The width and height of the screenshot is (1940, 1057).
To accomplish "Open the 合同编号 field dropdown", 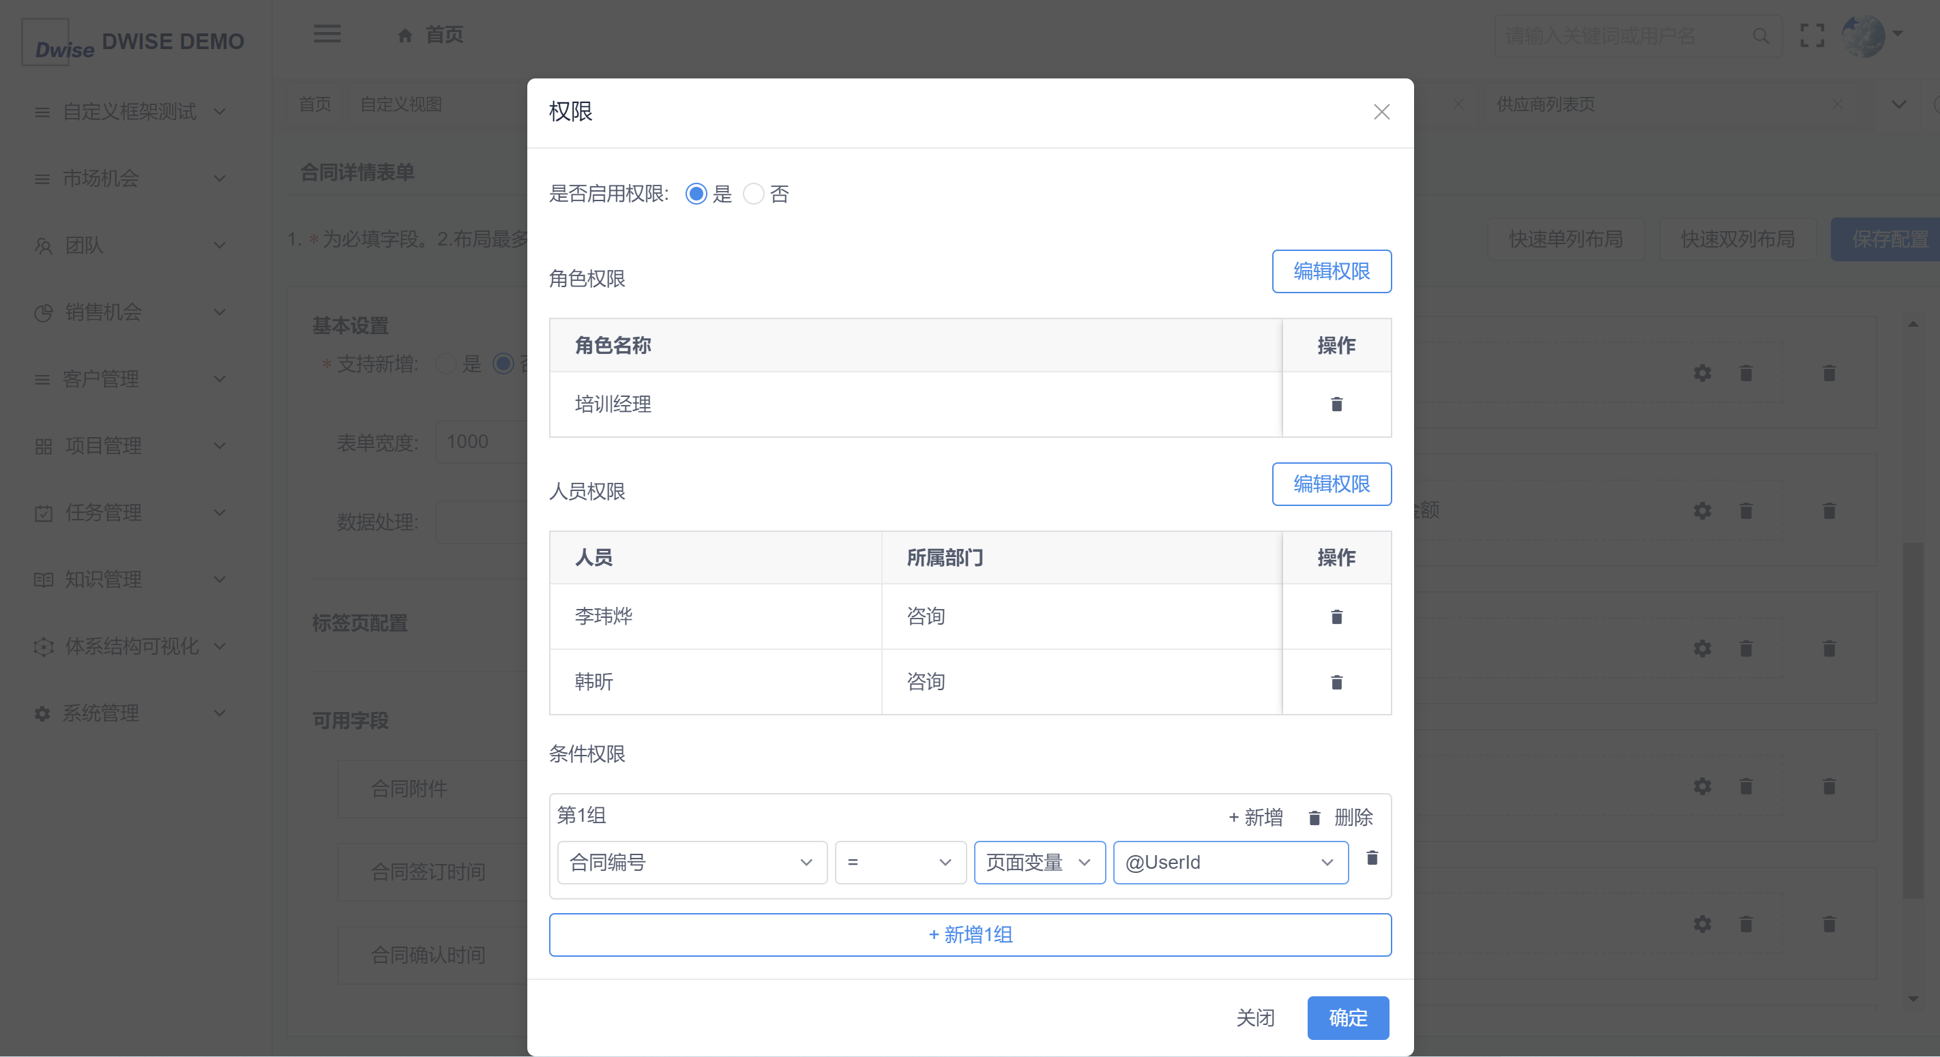I will tap(692, 862).
